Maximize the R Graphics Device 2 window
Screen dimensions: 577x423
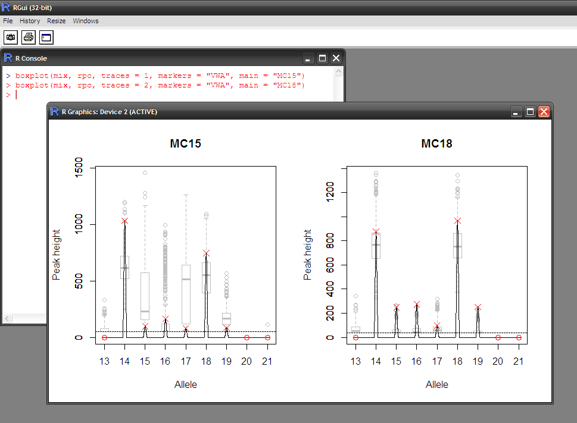tap(530, 111)
